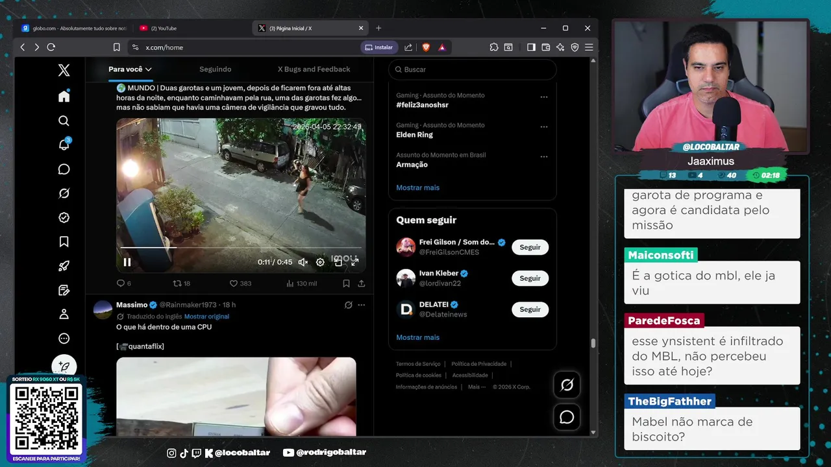Open options for #feliz3anoshsr trend

[544, 97]
